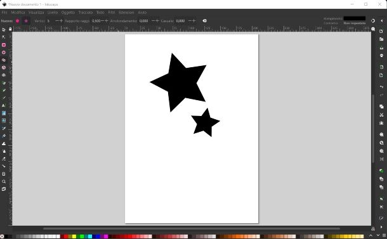Click the black Riempimento fill swatch
387x239 pixels.
point(355,18)
